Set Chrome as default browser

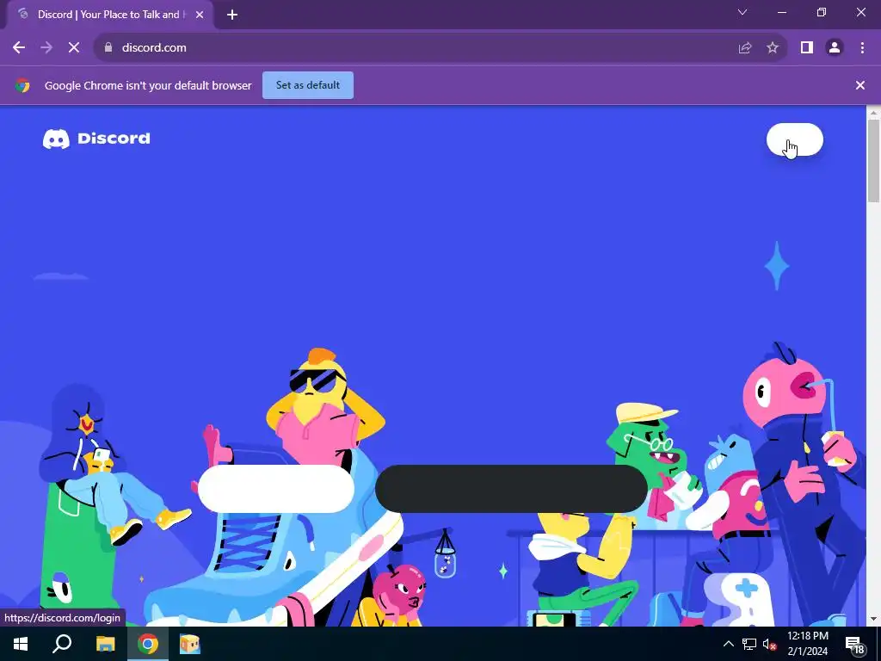[308, 85]
